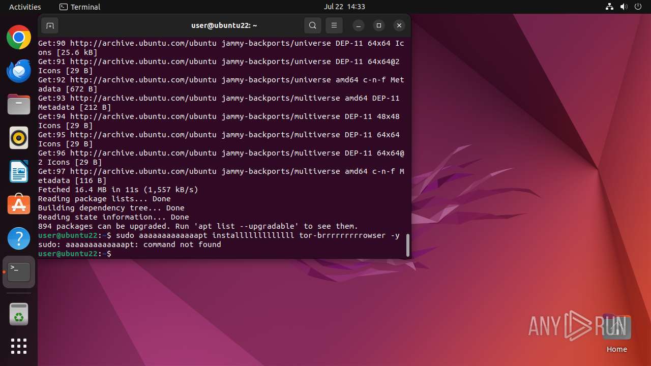Click the 'Building dependency tree... Done' line

click(x=111, y=208)
